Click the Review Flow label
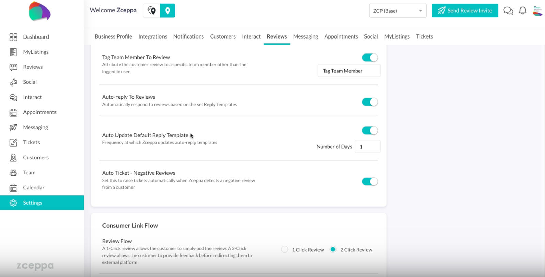 (x=117, y=241)
